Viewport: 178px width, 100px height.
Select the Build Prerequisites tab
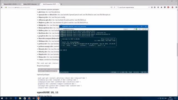50,4
